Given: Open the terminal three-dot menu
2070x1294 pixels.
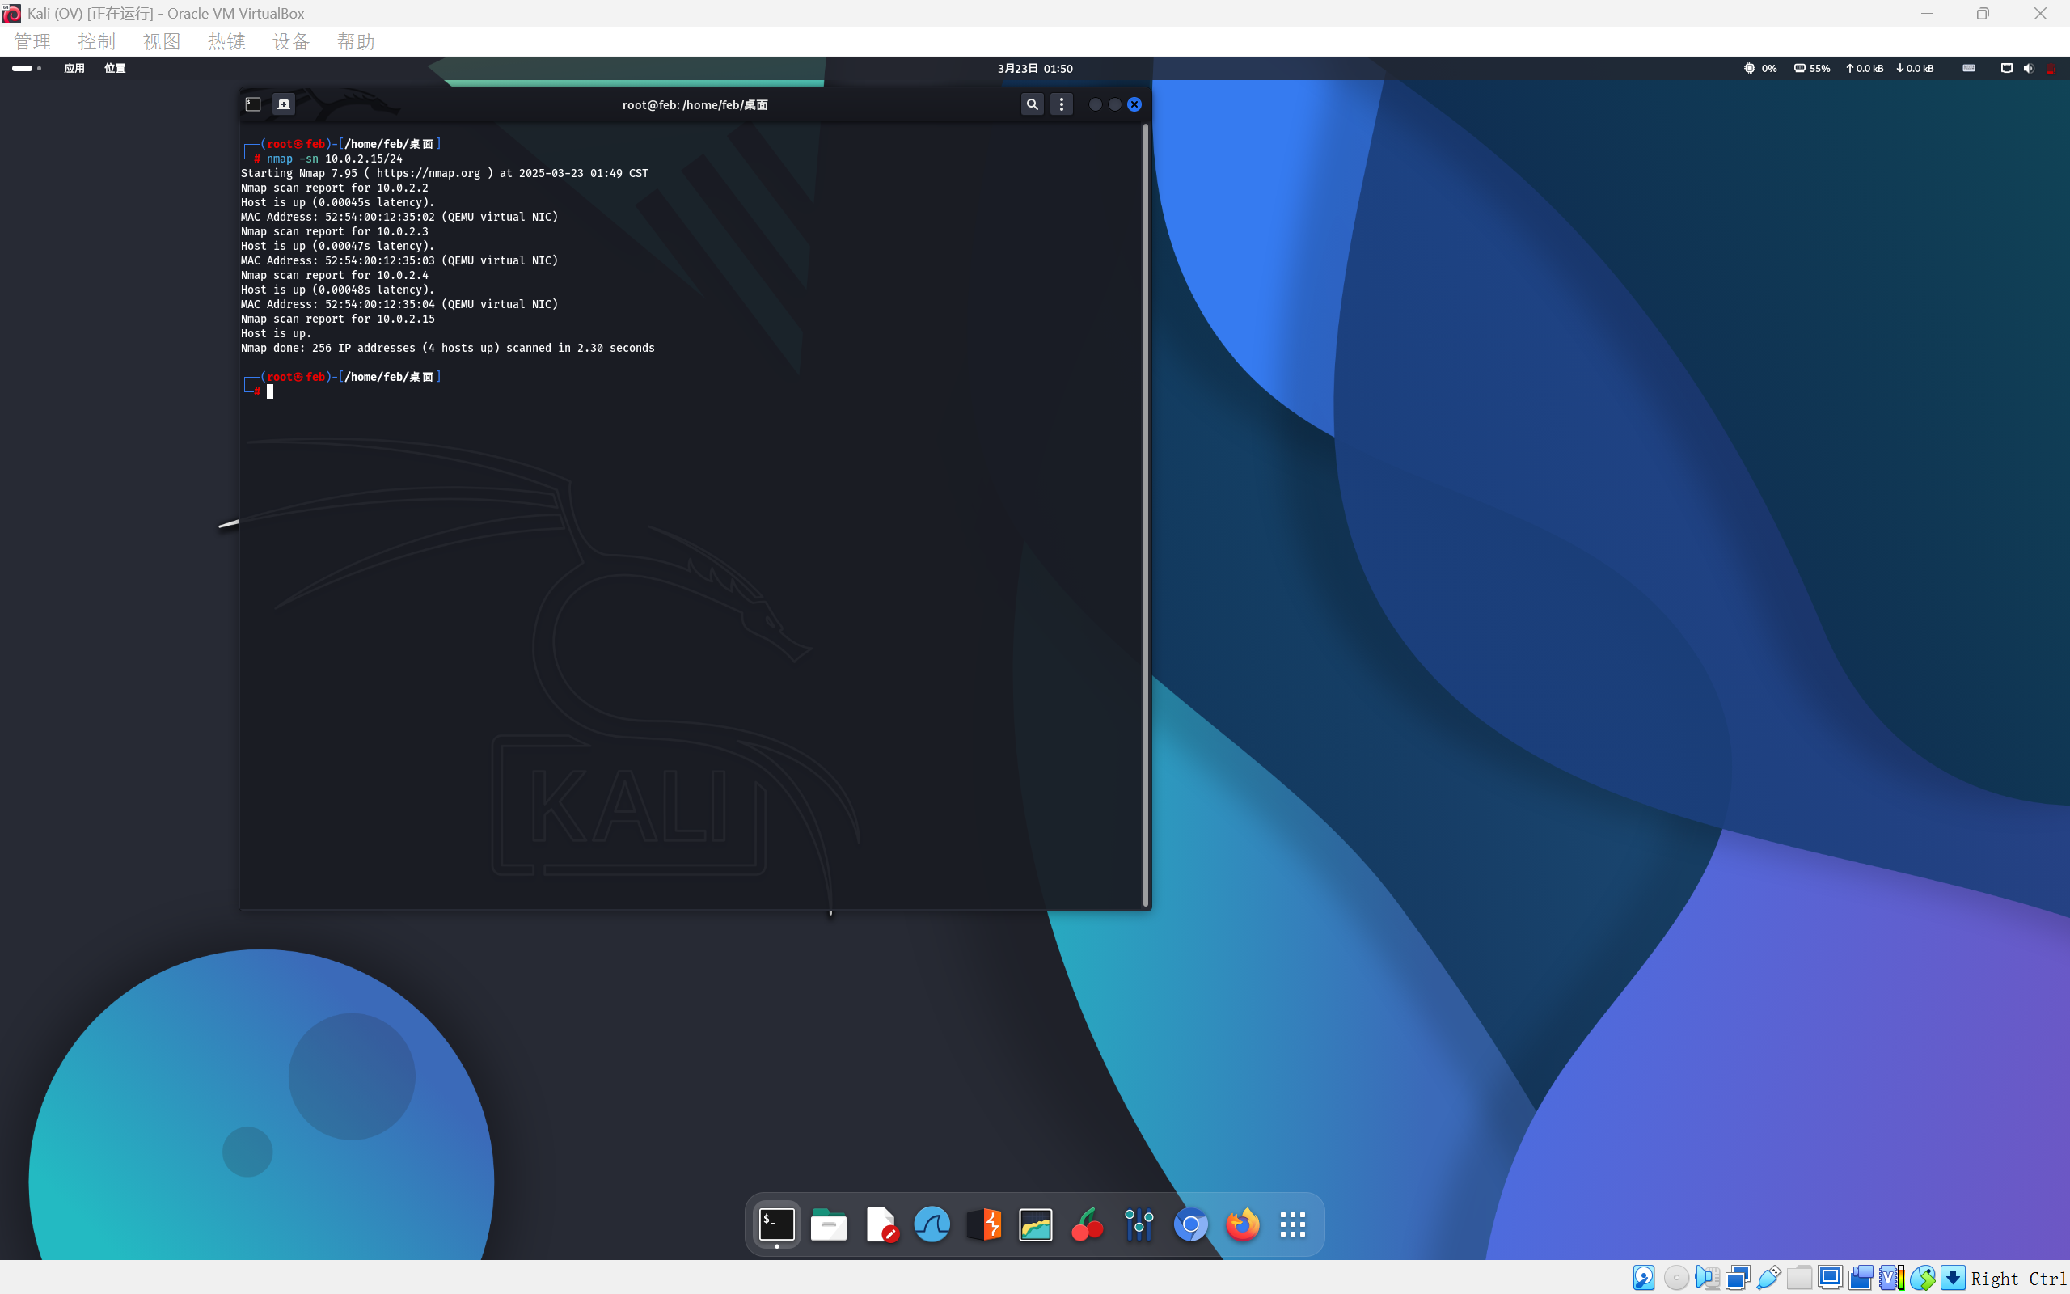Looking at the screenshot, I should [1062, 104].
